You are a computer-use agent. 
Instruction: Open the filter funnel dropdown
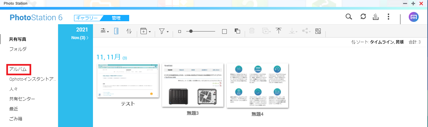point(164,31)
